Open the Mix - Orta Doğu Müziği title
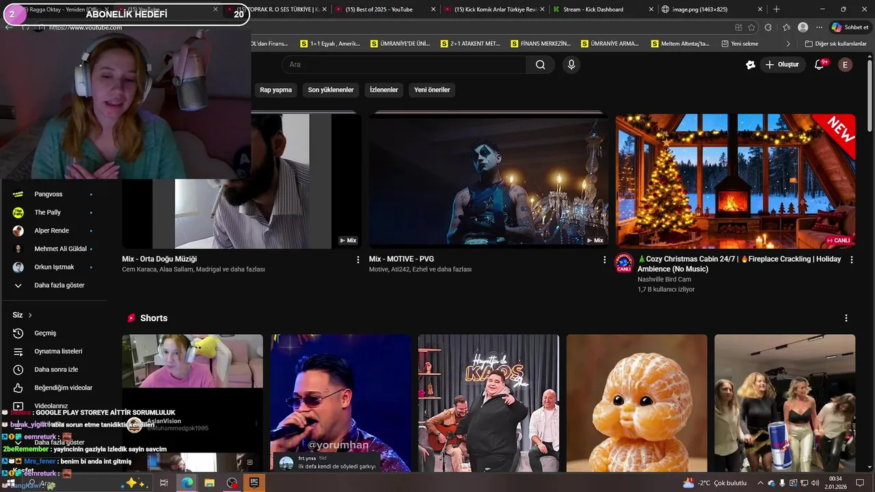The height and width of the screenshot is (492, 875). [159, 259]
